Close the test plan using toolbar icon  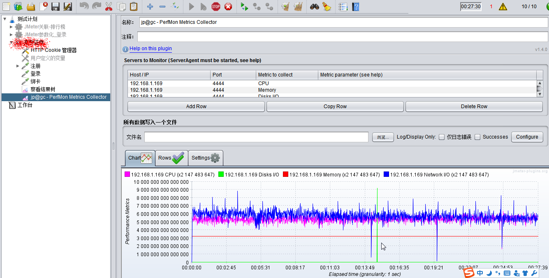pos(43,6)
